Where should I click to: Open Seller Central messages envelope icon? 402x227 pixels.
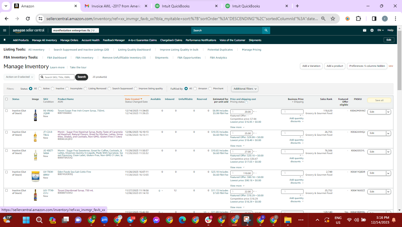click(x=365, y=30)
